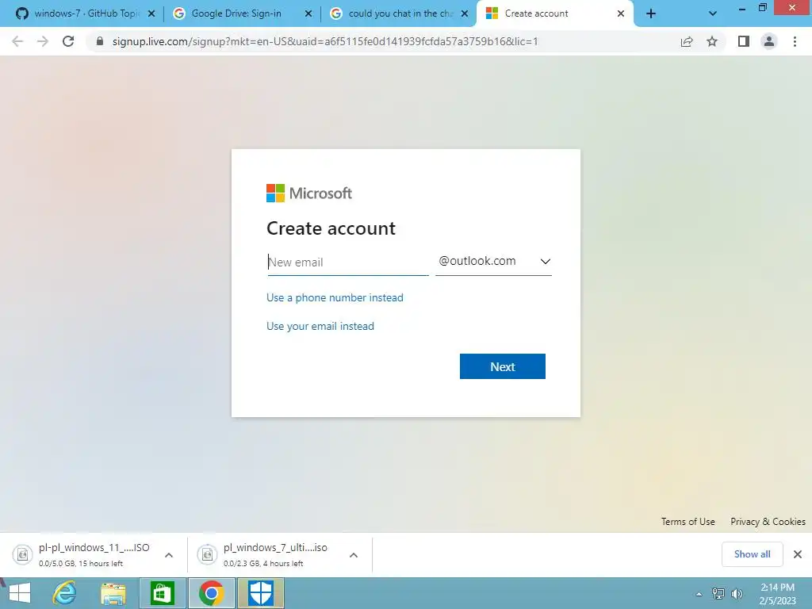
Task: Close the Google Drive: Sign-in tab
Action: (x=308, y=14)
